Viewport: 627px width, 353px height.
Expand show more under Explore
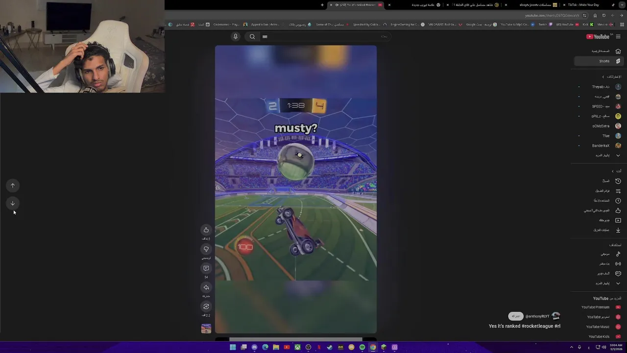(x=599, y=283)
